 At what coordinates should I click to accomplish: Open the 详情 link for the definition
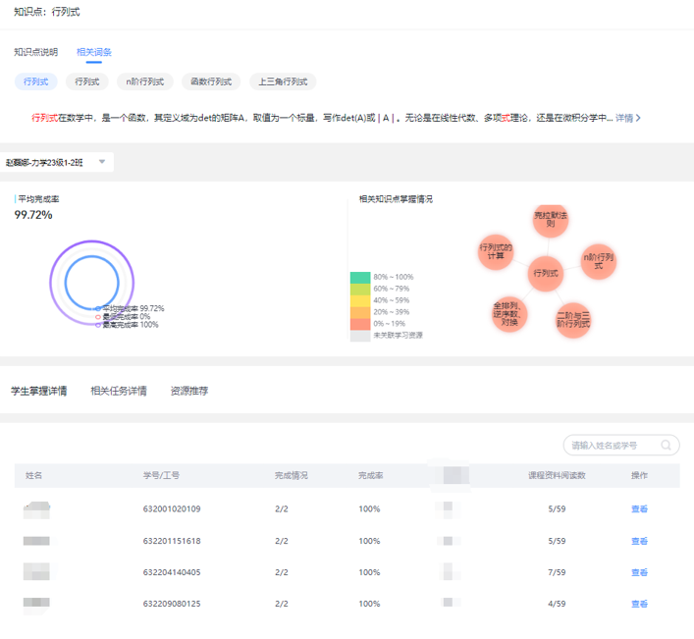[x=627, y=118]
